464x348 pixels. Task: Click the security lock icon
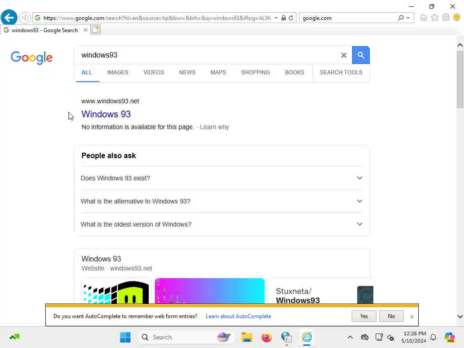pos(283,18)
